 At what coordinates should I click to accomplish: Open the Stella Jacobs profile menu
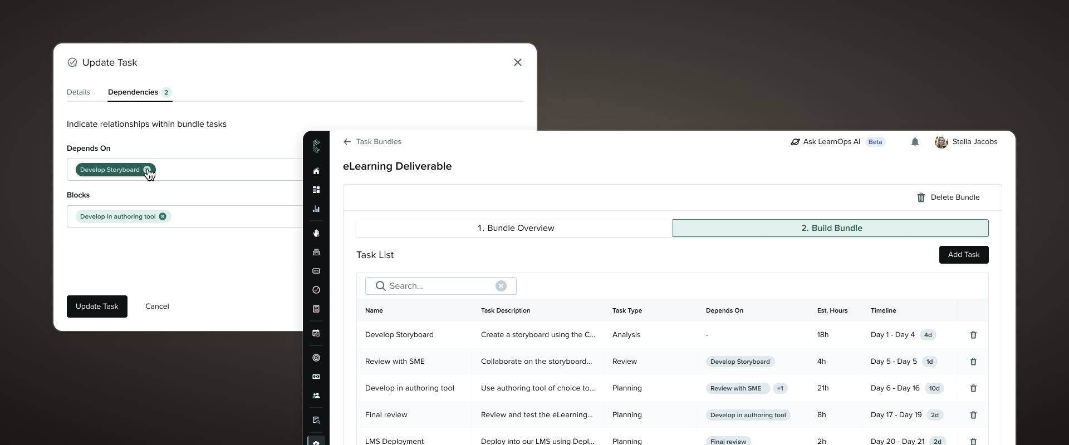coord(966,142)
